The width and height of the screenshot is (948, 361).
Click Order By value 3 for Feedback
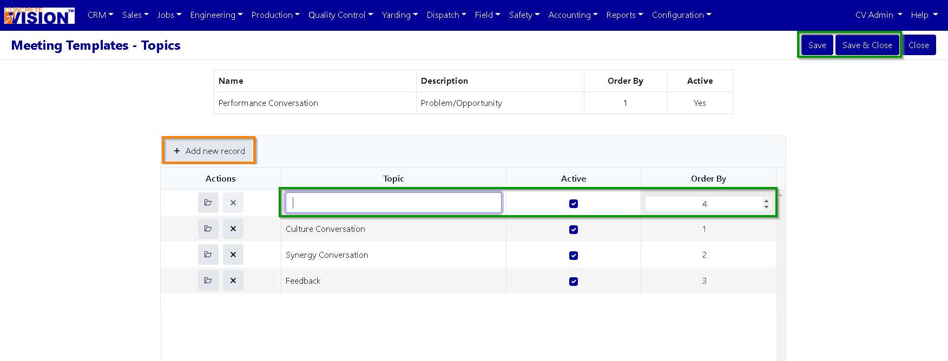click(705, 281)
